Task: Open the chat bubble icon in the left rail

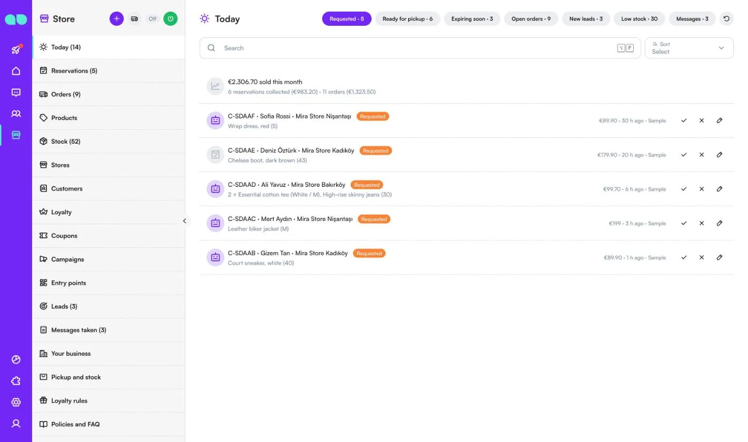Action: pos(16,93)
